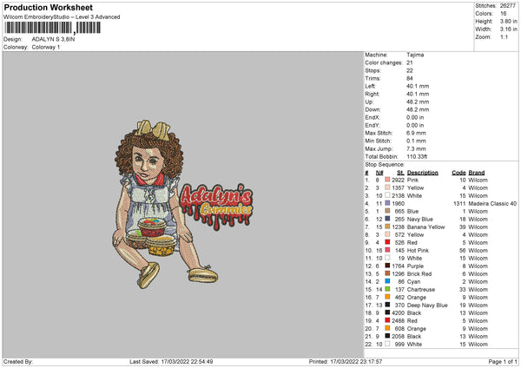Click the Madeira Classic 40 brand text
The width and height of the screenshot is (521, 368).
tap(492, 203)
